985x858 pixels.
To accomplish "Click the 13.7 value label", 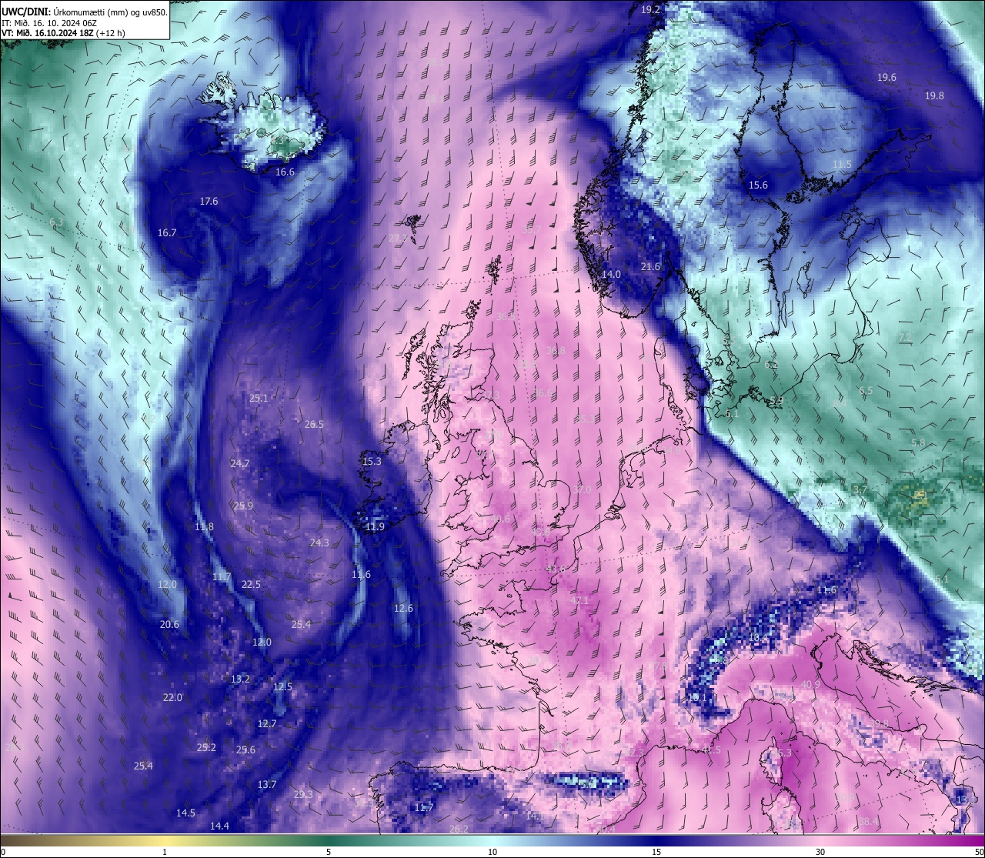I will [x=267, y=785].
